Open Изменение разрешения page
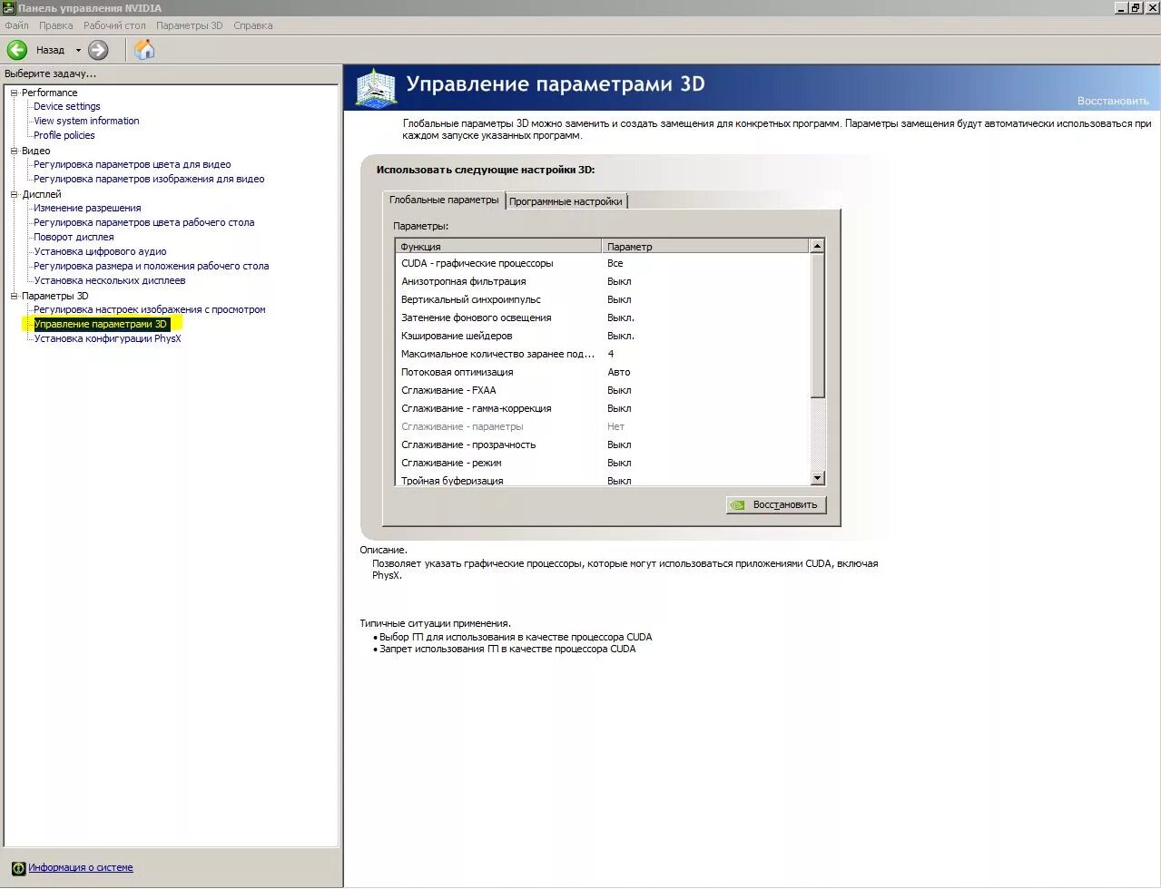Image resolution: width=1161 pixels, height=889 pixels. pos(87,208)
